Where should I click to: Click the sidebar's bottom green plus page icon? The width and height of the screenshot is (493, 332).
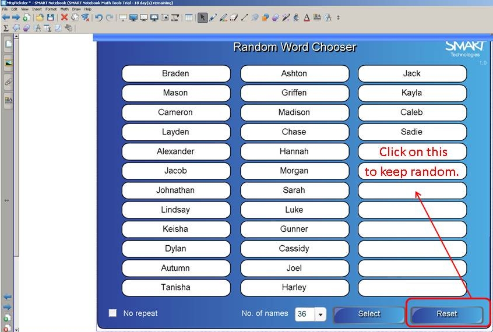pos(8,318)
